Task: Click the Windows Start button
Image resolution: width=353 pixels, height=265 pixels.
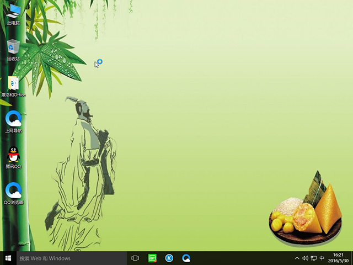Action: (8, 258)
